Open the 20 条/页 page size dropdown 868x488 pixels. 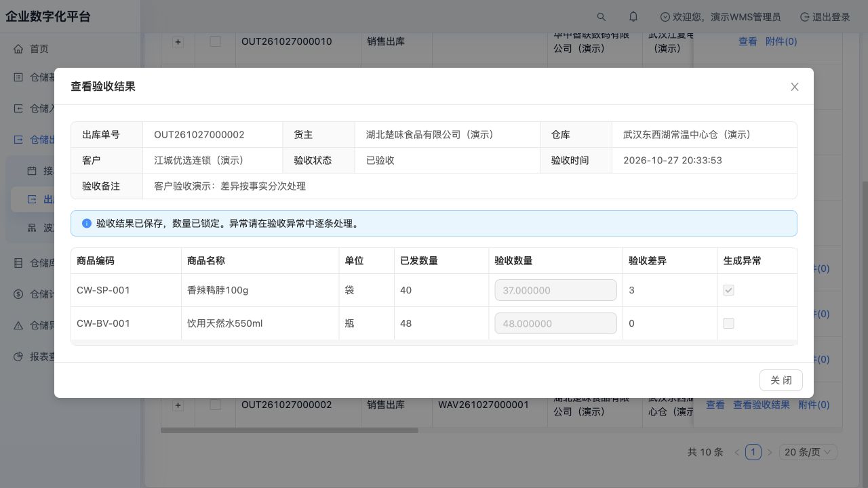pos(808,452)
